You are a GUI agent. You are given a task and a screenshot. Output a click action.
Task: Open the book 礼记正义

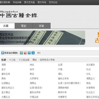point(90,92)
